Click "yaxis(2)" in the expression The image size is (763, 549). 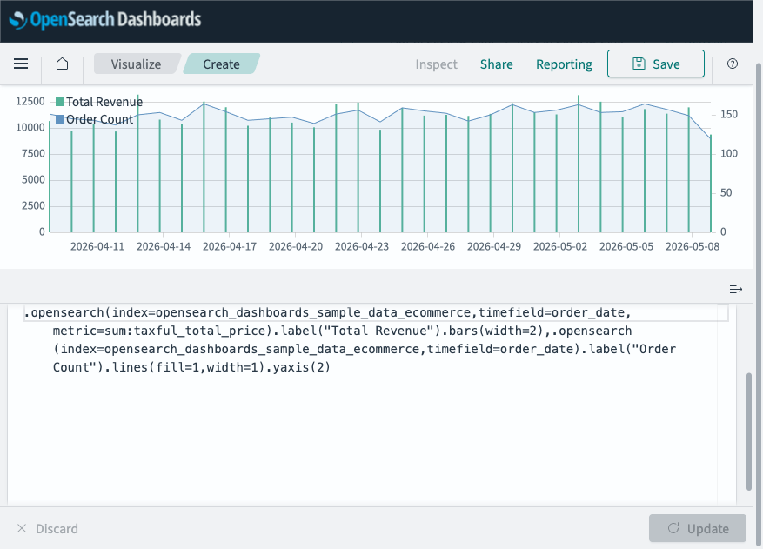[x=302, y=367]
